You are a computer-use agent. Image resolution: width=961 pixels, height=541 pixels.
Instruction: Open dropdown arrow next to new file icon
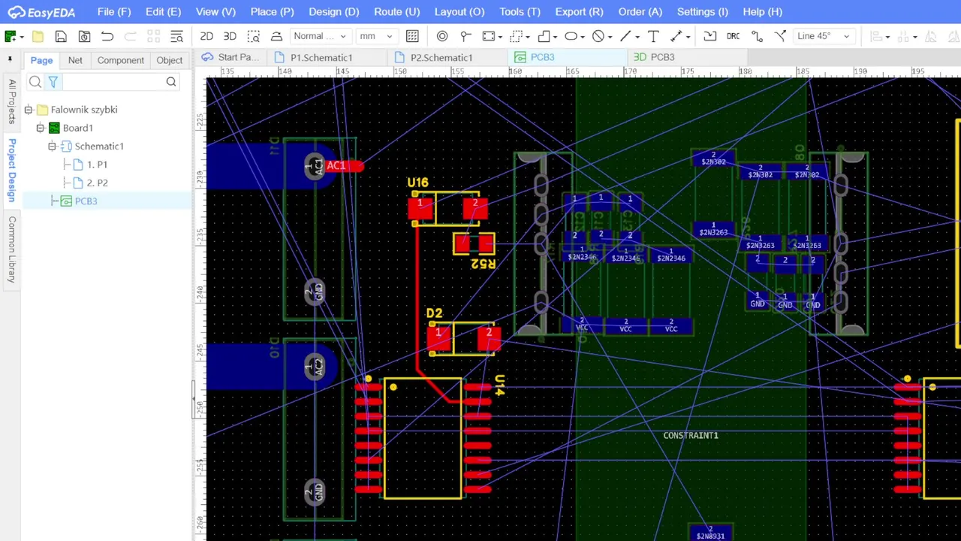[x=22, y=37]
